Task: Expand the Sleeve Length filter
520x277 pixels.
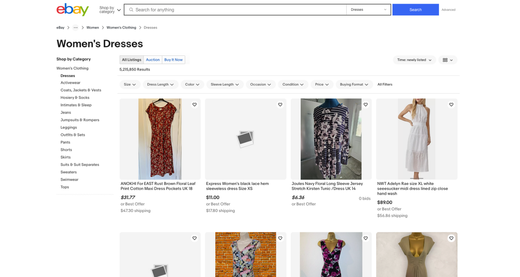Action: [x=225, y=84]
